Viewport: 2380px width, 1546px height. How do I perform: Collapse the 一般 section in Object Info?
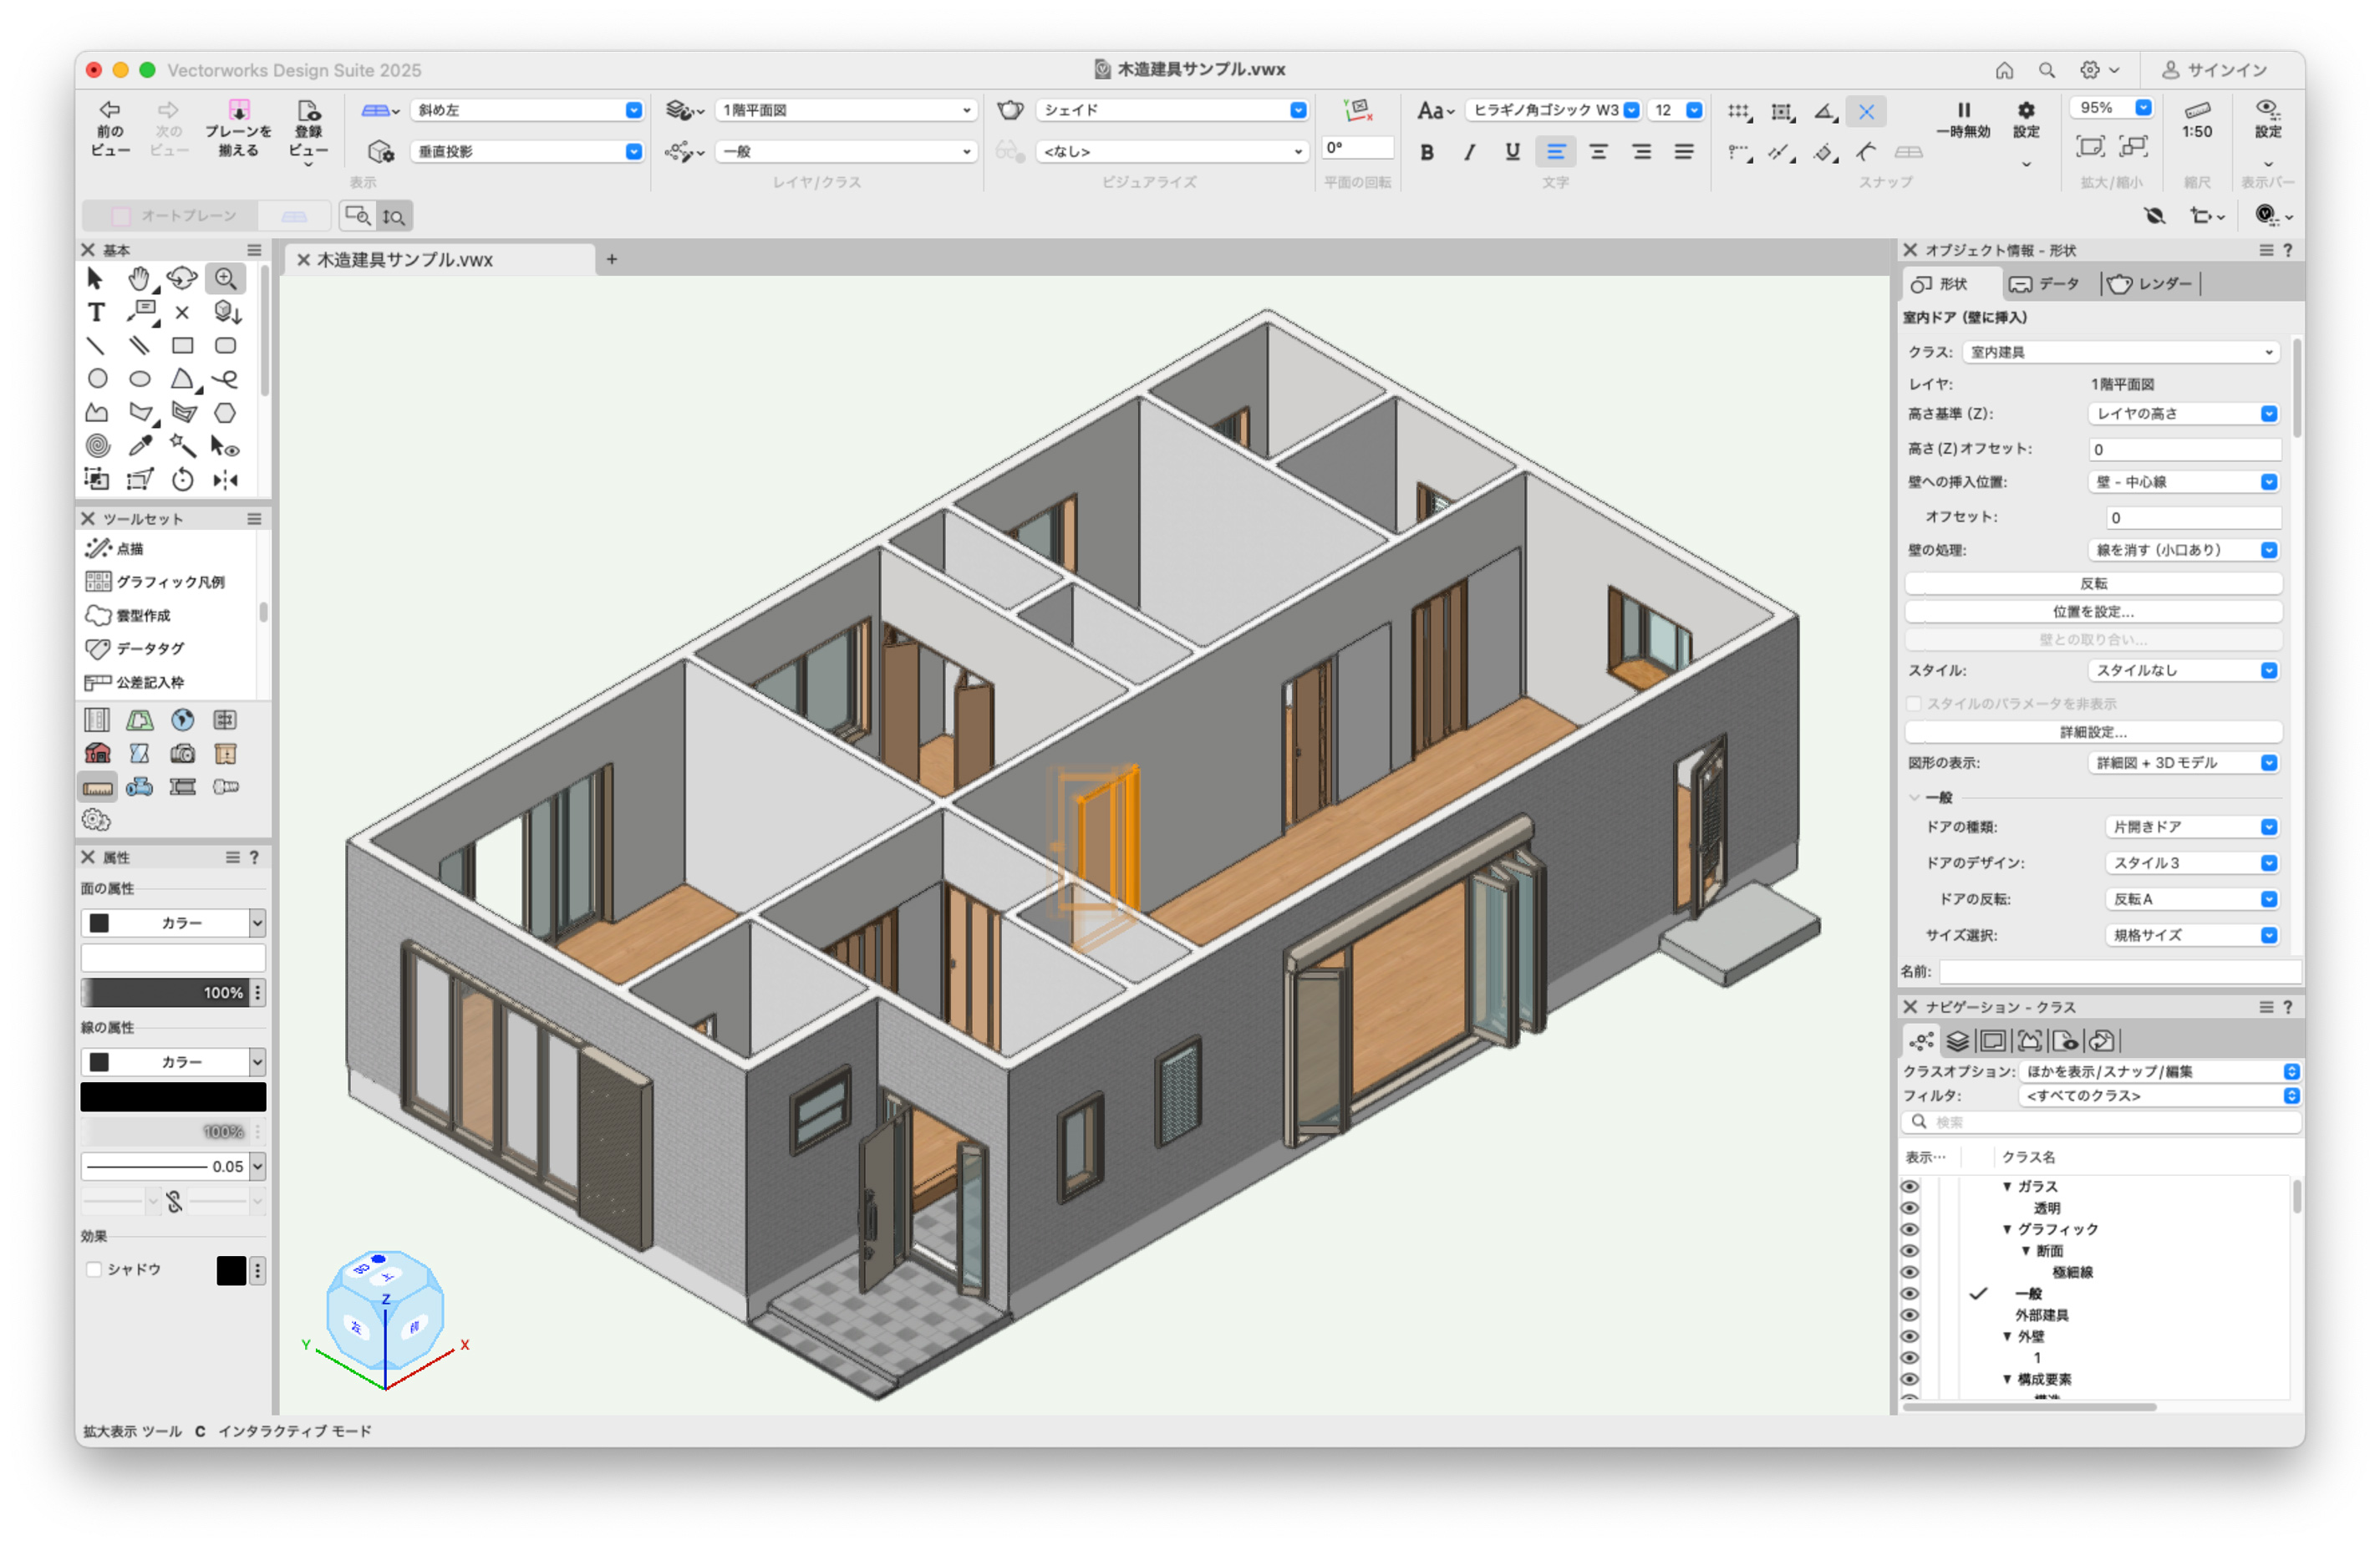[x=1914, y=798]
